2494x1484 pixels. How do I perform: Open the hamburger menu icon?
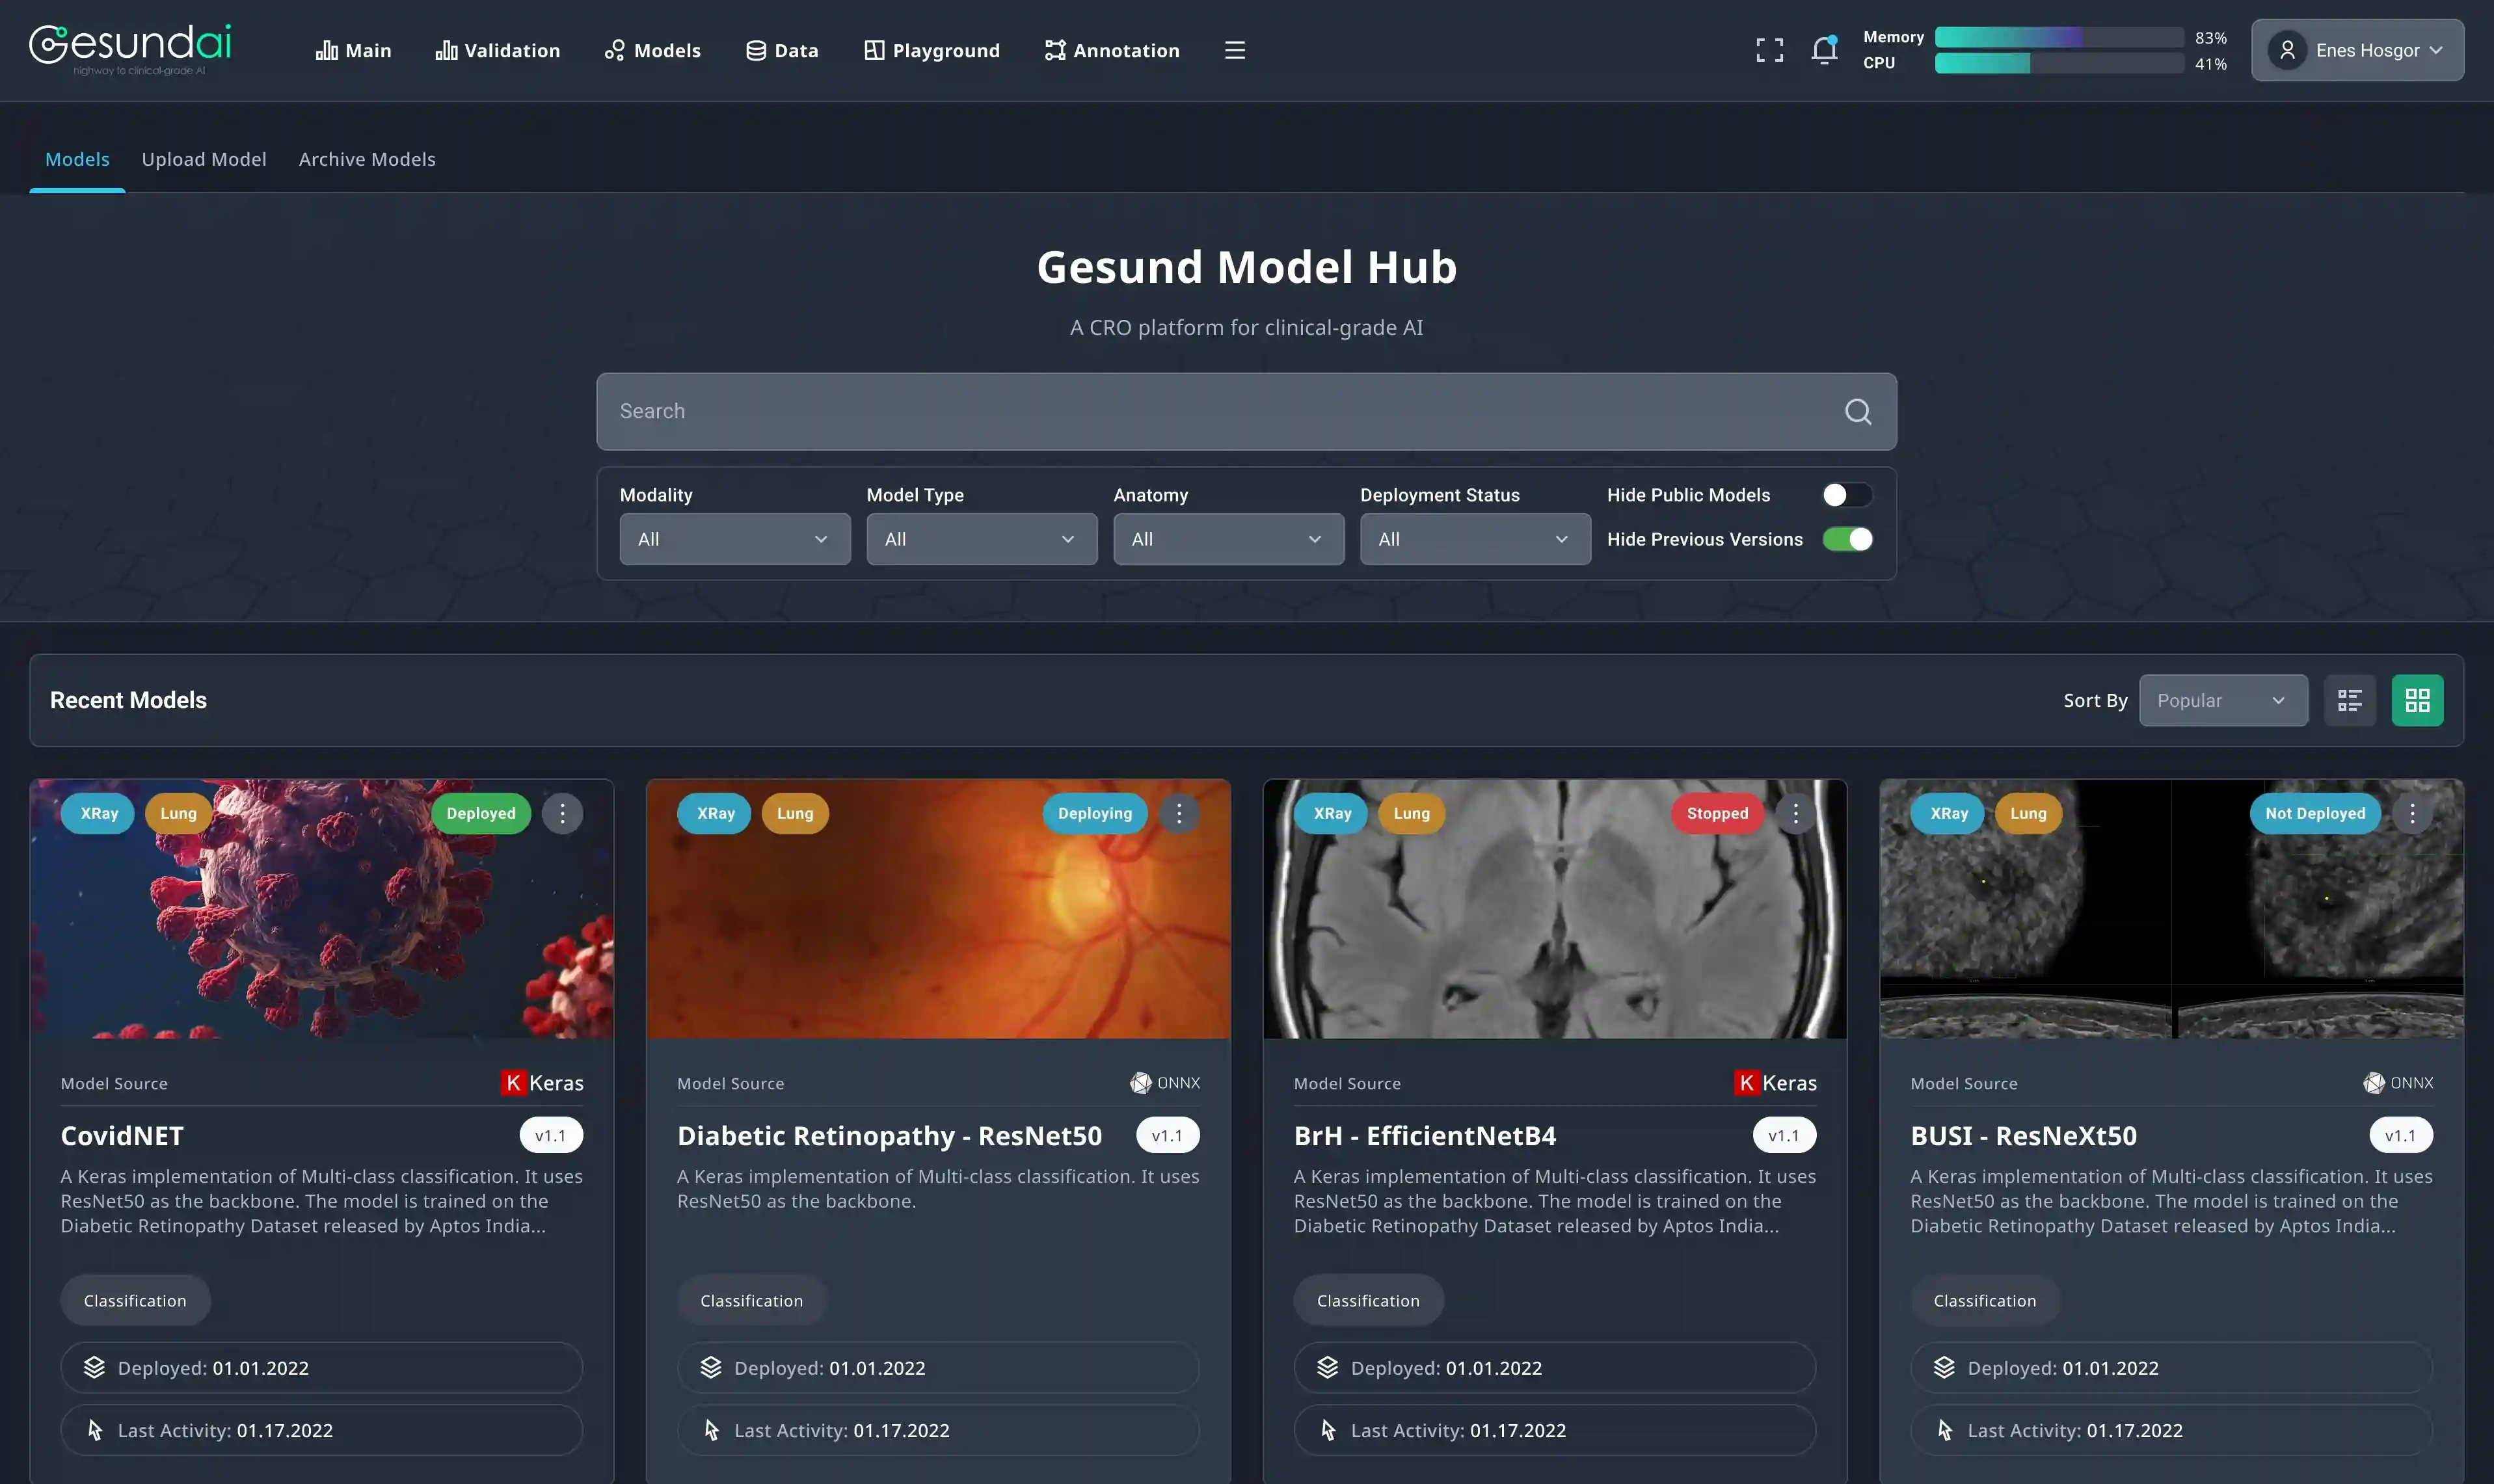coord(1235,50)
